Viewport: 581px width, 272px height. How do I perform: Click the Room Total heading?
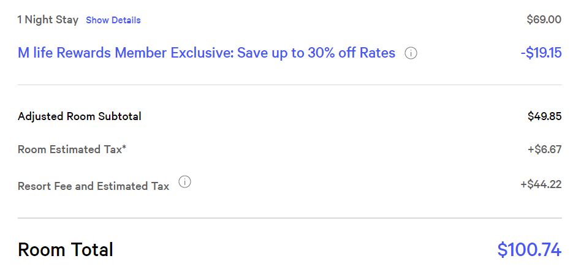point(65,249)
